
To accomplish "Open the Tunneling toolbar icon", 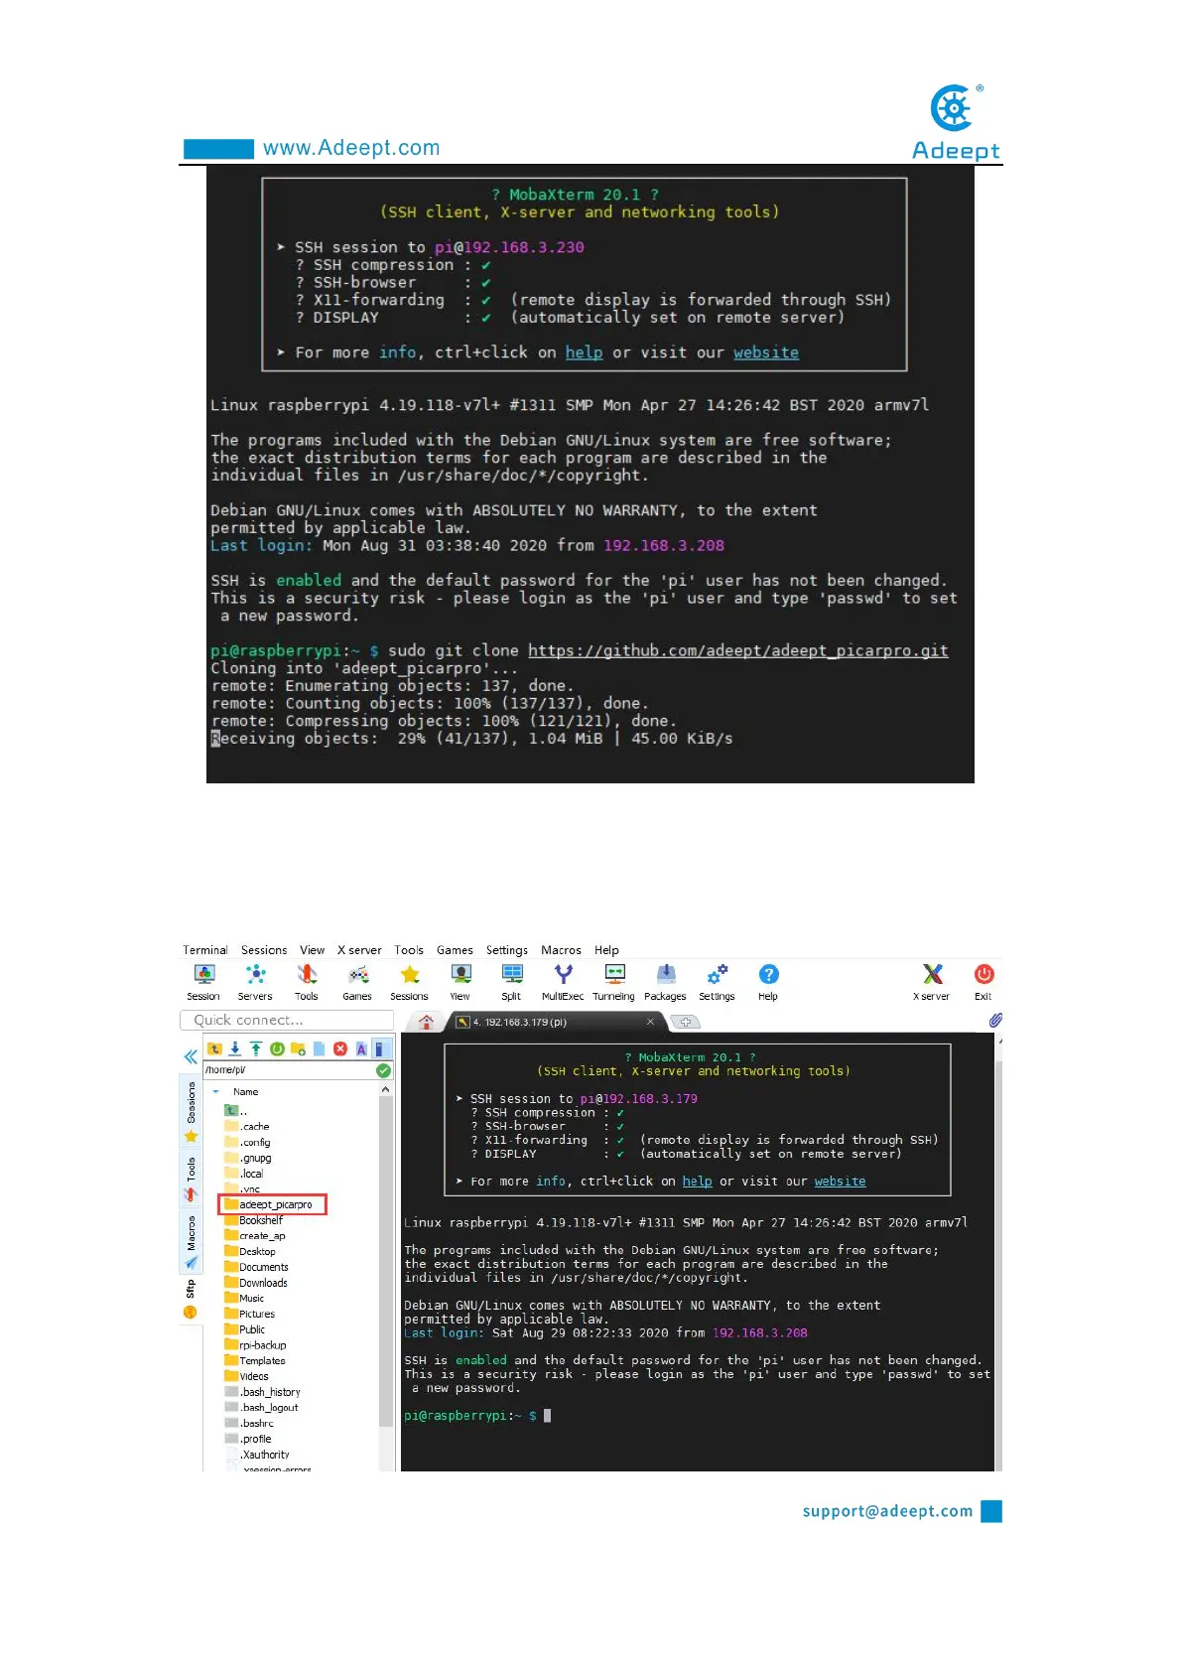I will (614, 982).
